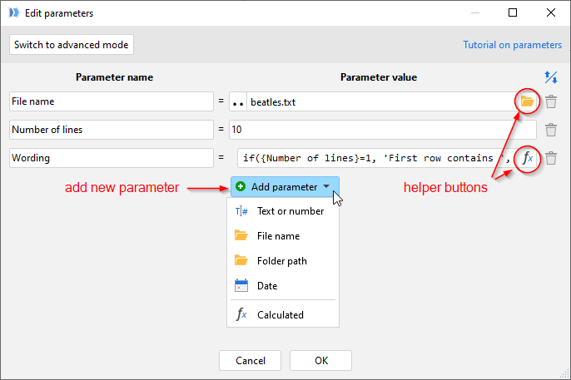This screenshot has width=571, height=380.
Task: Confirm with the OK button
Action: (320, 360)
